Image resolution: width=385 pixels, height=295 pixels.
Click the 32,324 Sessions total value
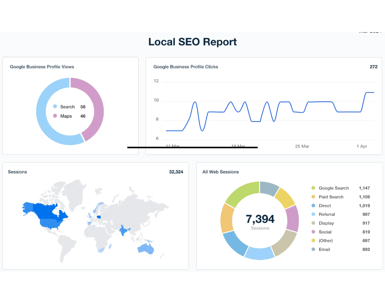click(176, 172)
